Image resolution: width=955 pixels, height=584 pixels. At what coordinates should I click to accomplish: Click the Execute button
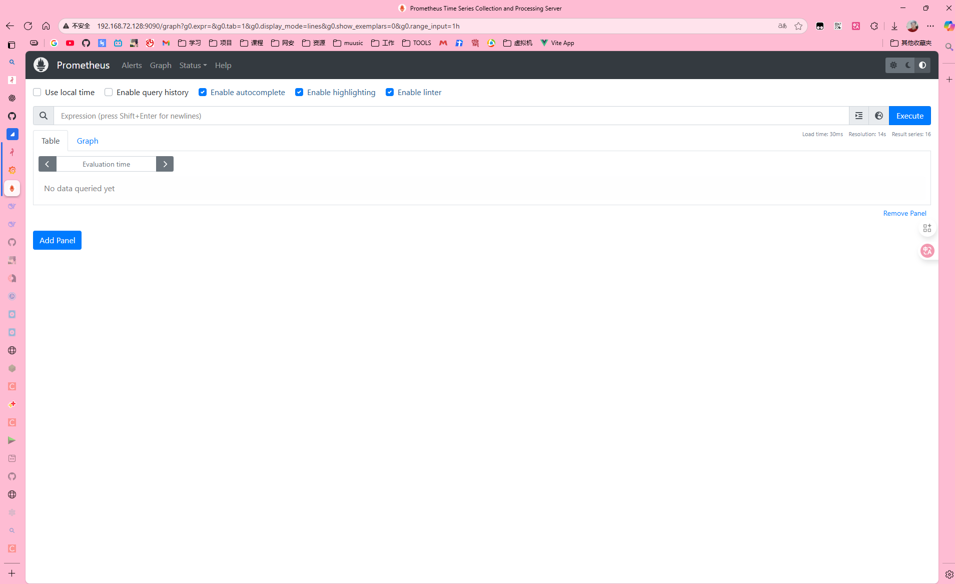(910, 116)
